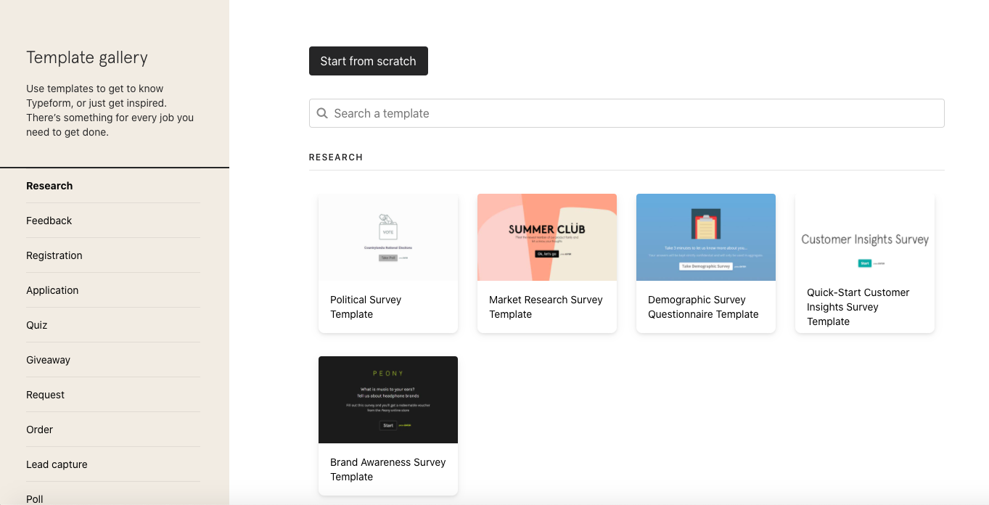Open Lead capture category
The height and width of the screenshot is (505, 989).
tap(57, 464)
